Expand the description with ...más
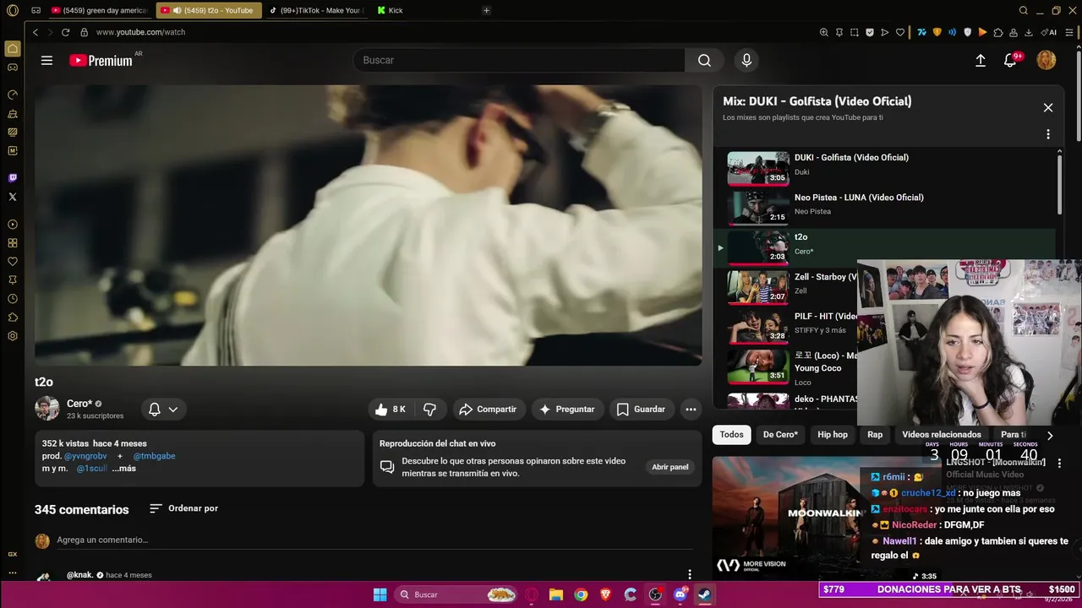 click(123, 469)
